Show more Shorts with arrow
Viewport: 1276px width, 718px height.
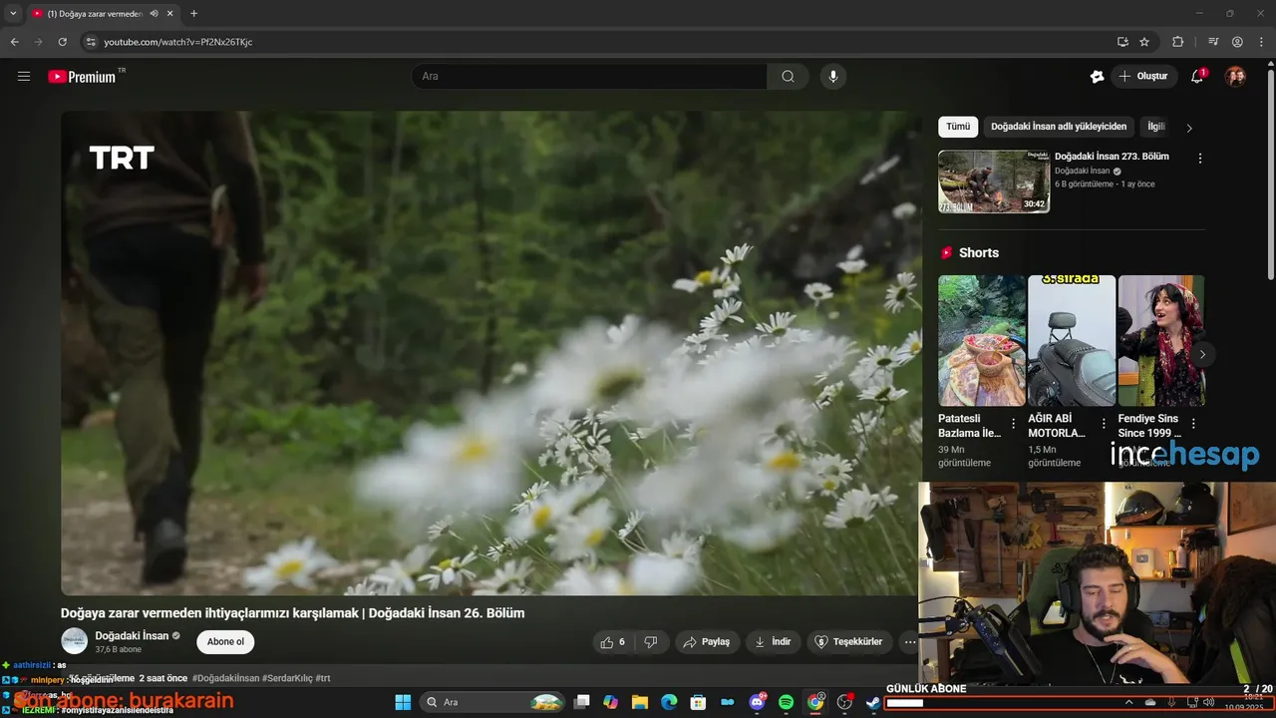click(1202, 354)
